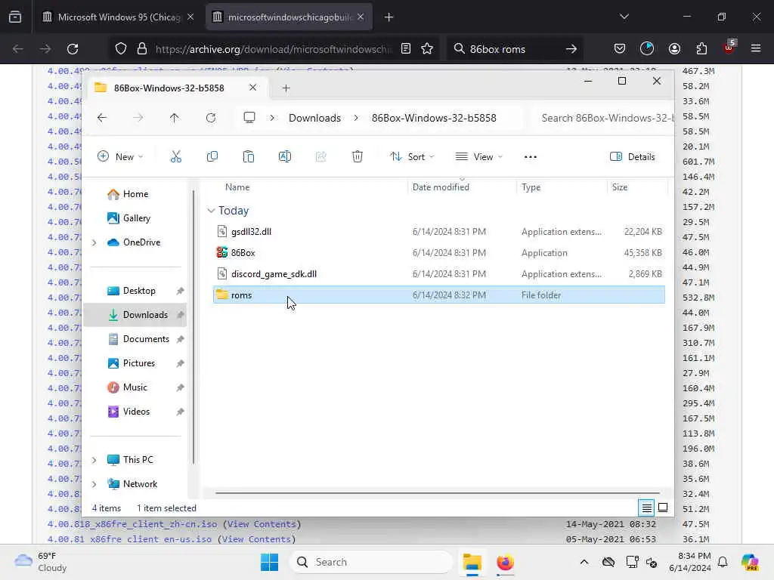Sort by Date modified column header
This screenshot has width=774, height=580.
tap(441, 187)
